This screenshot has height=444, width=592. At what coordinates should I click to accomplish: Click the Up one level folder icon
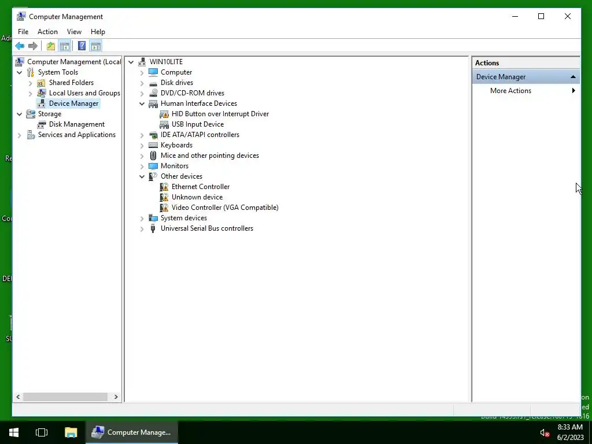[51, 46]
